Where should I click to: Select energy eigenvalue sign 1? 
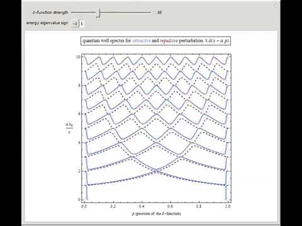82,24
